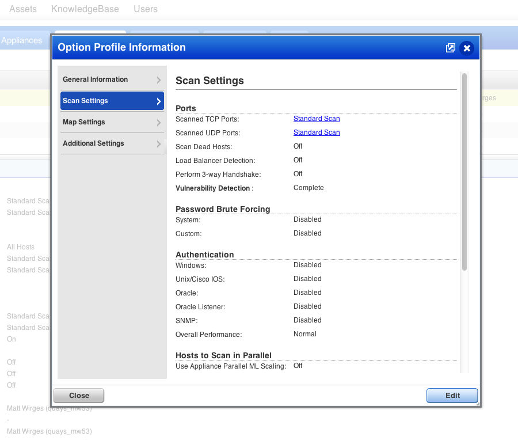Open the General Information section
Image resolution: width=518 pixels, height=440 pixels.
pyautogui.click(x=112, y=79)
